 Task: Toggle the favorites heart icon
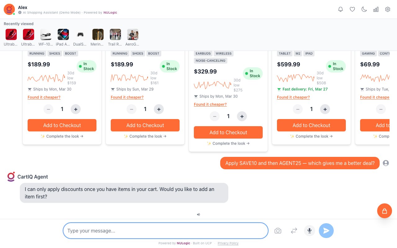tap(352, 9)
